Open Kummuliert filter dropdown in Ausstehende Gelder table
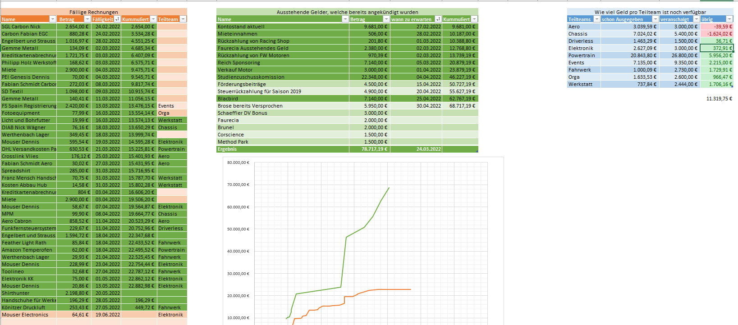 pyautogui.click(x=474, y=19)
